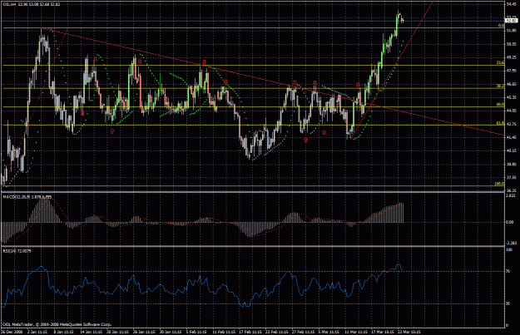This screenshot has height=335, width=520.
Task: Click the ODL MetaTrader copyright text
Action: click(57, 324)
